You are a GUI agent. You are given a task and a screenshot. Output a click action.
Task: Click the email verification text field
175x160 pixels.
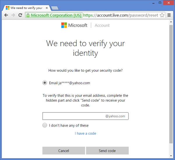click(x=73, y=116)
